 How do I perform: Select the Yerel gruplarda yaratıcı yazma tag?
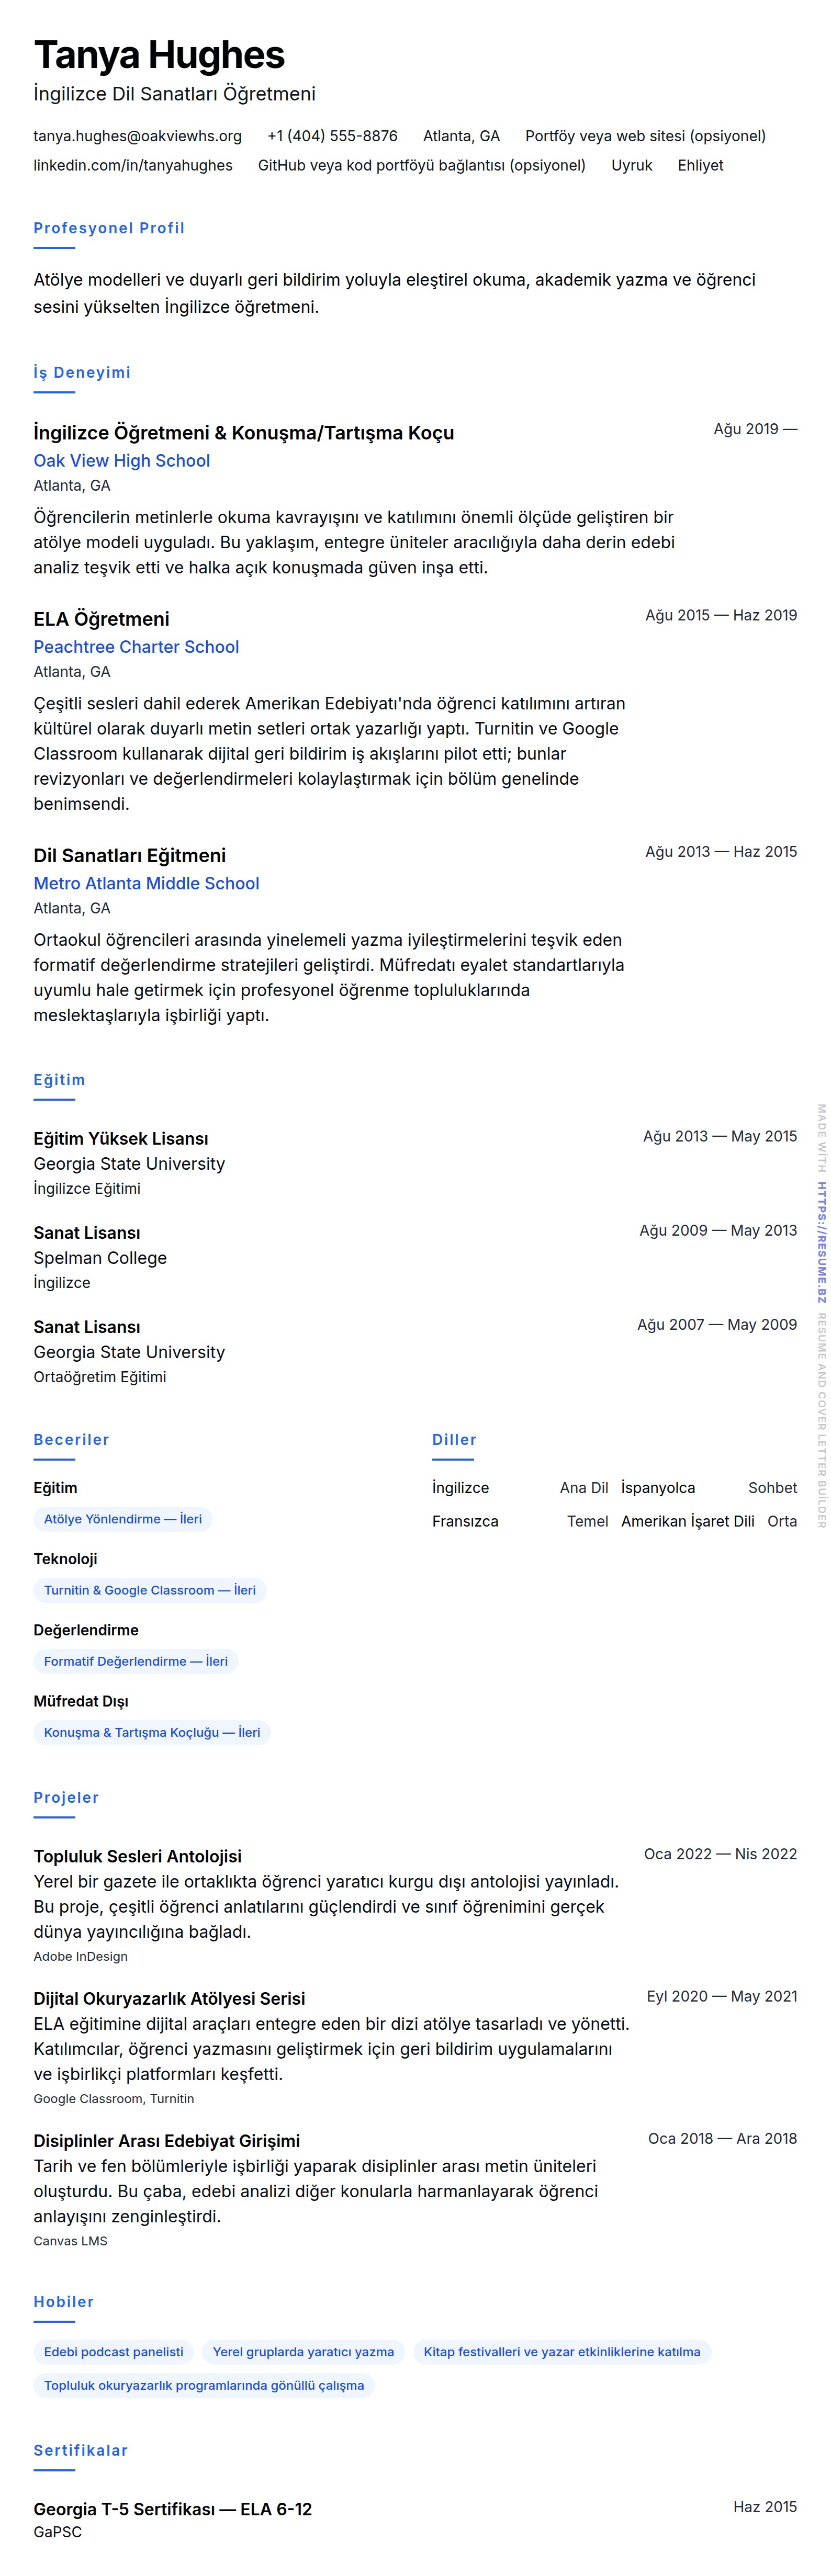(303, 2351)
